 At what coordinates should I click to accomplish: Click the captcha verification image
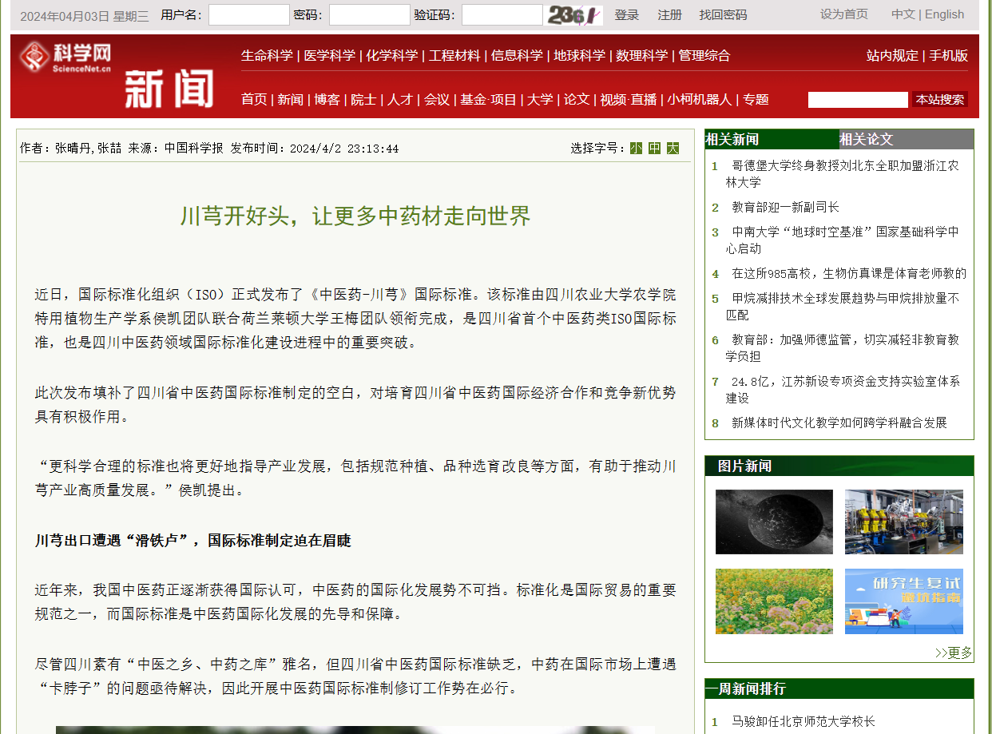pos(573,15)
